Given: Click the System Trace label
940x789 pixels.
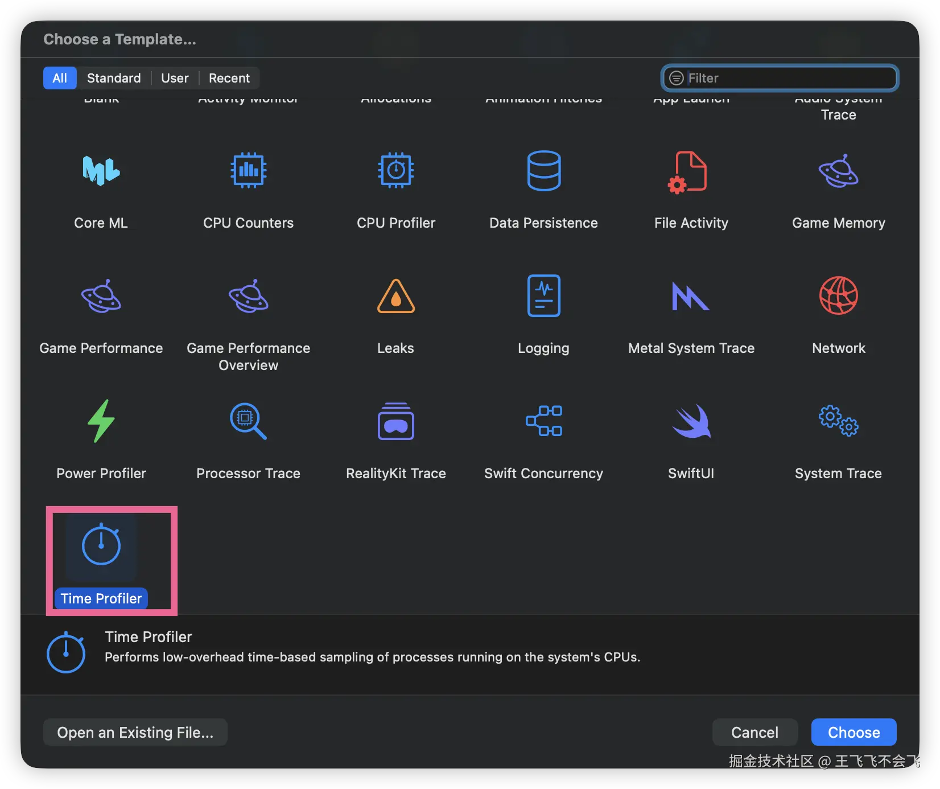Looking at the screenshot, I should [839, 473].
